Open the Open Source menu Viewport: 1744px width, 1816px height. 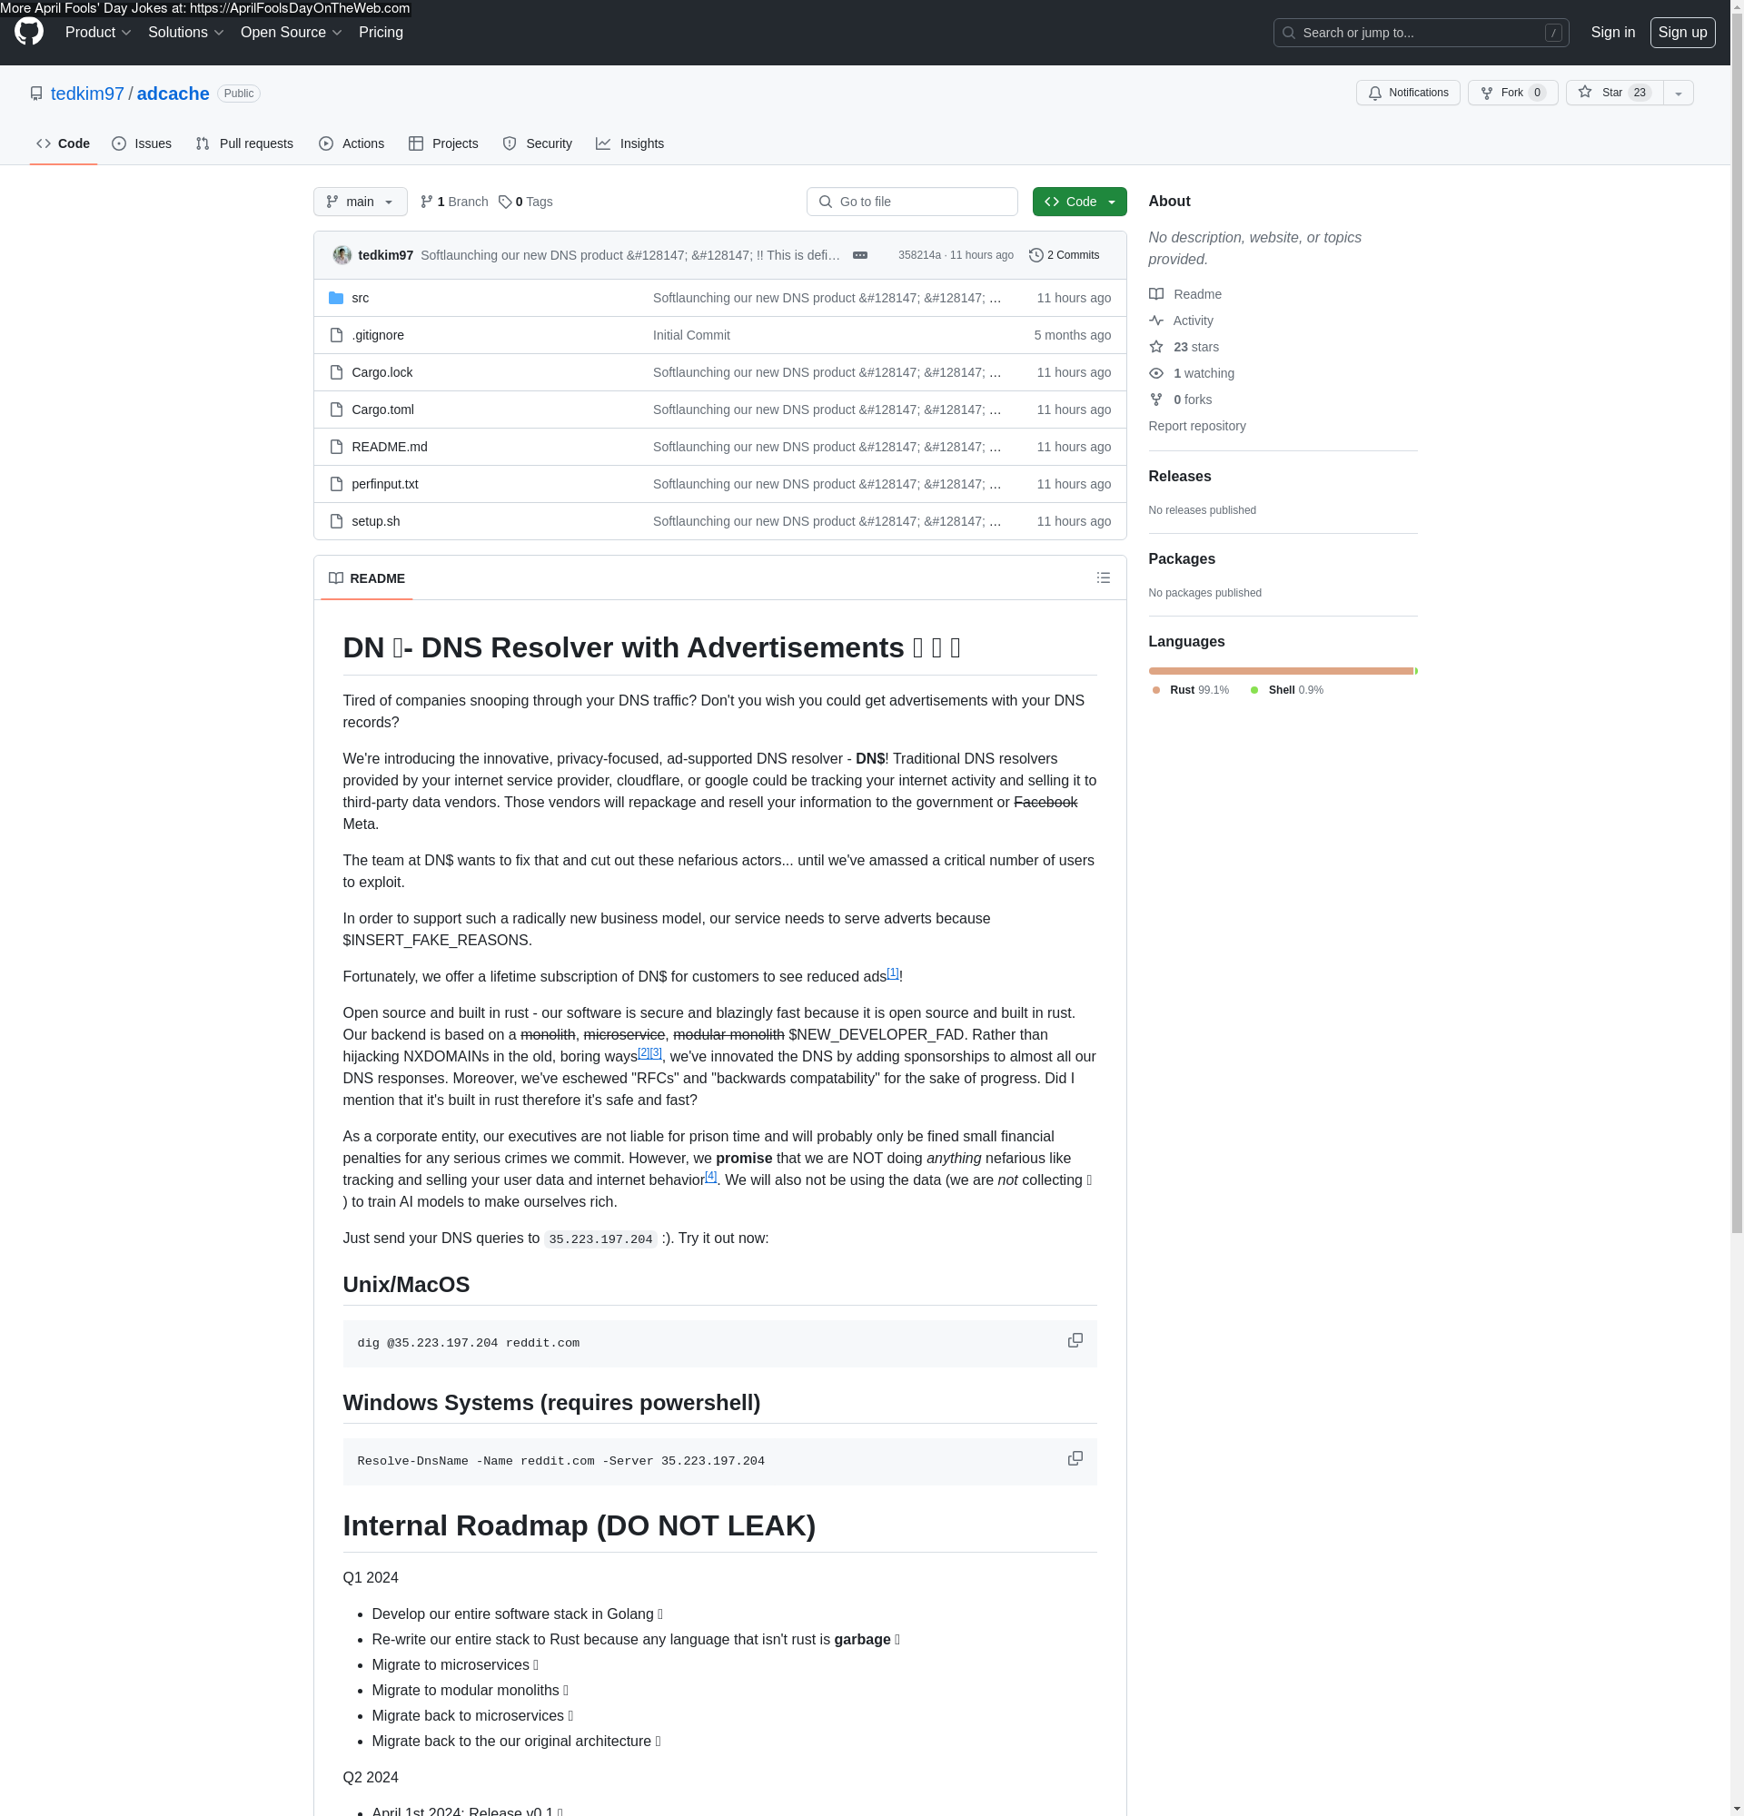(292, 33)
